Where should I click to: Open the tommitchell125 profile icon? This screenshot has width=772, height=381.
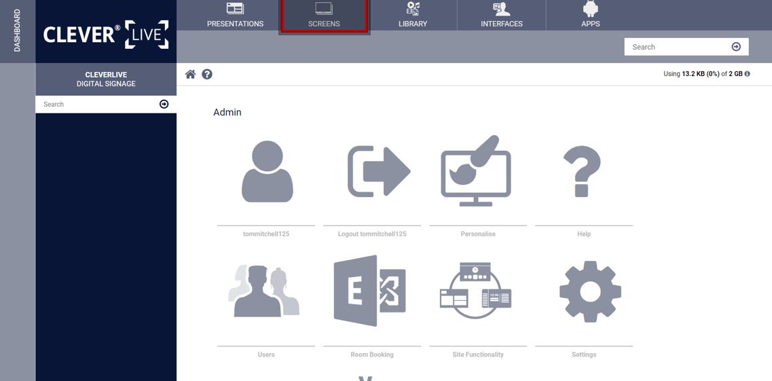coord(268,171)
